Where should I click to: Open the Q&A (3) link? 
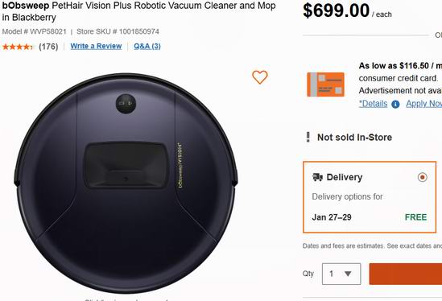tap(147, 46)
